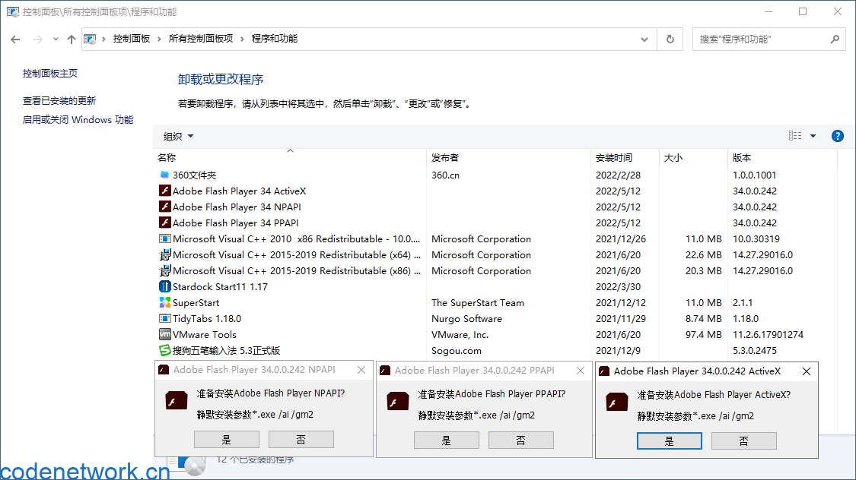Open the 组织 dropdown menu
The height and width of the screenshot is (480, 856).
click(x=179, y=136)
